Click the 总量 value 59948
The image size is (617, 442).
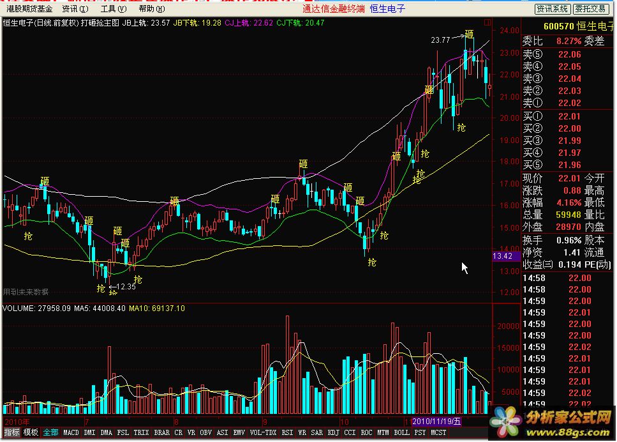click(569, 215)
